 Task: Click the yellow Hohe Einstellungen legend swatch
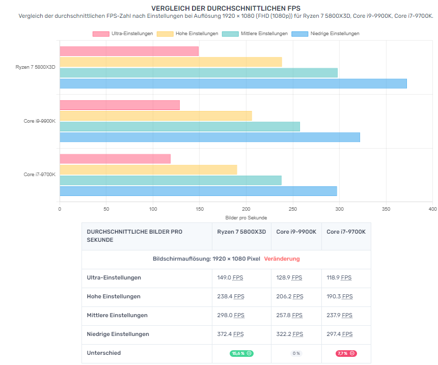(165, 34)
